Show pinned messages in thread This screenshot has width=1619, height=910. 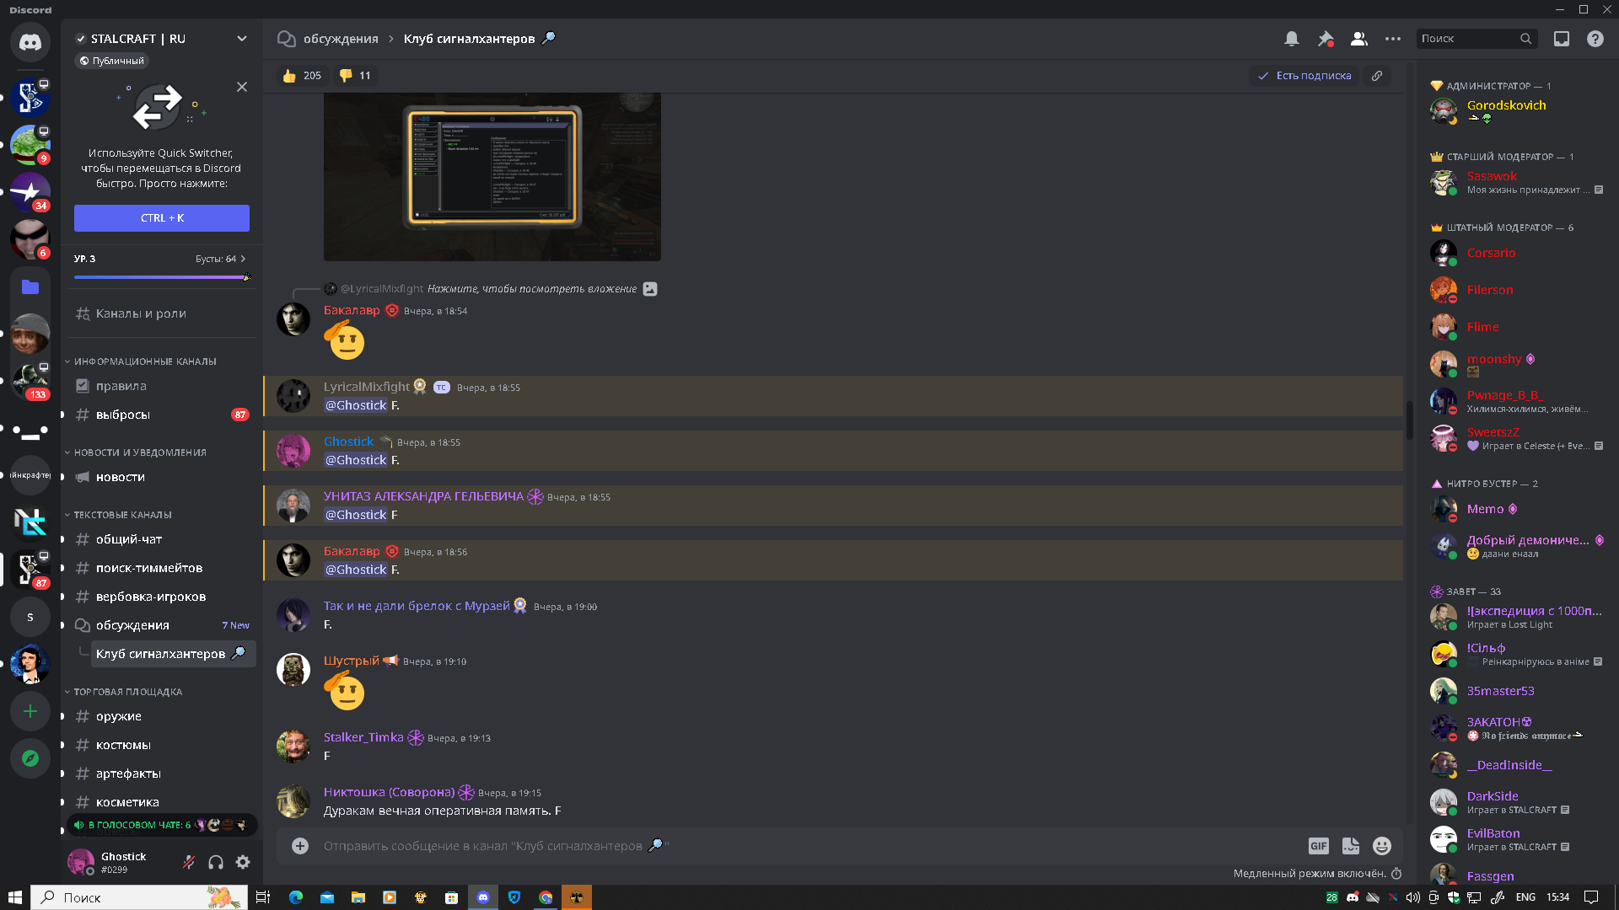[1326, 39]
